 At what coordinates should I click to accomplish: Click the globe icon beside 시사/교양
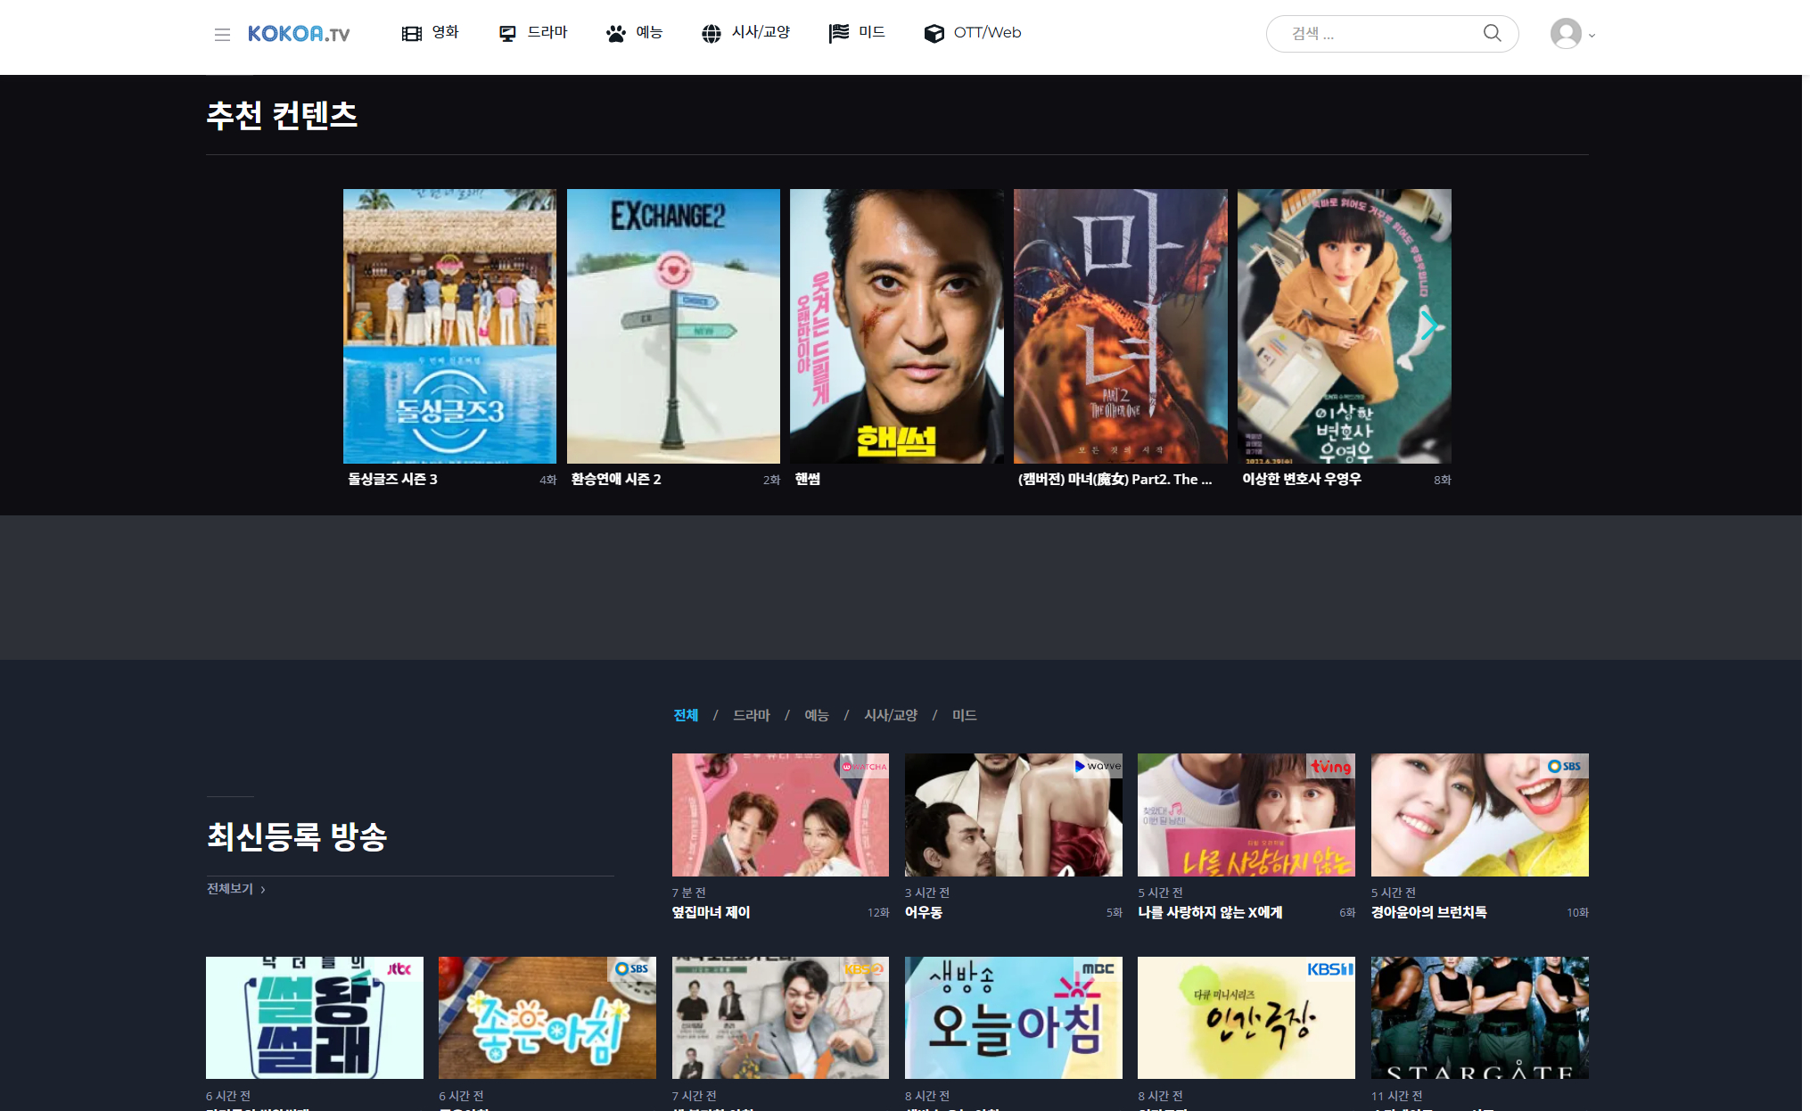click(711, 34)
